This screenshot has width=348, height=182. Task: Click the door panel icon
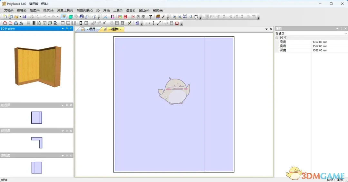(x=81, y=23)
